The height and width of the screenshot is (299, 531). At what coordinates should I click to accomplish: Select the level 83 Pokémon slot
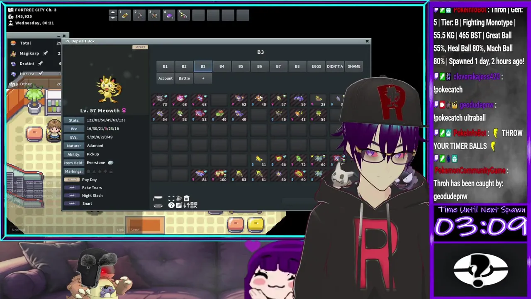coord(239,175)
